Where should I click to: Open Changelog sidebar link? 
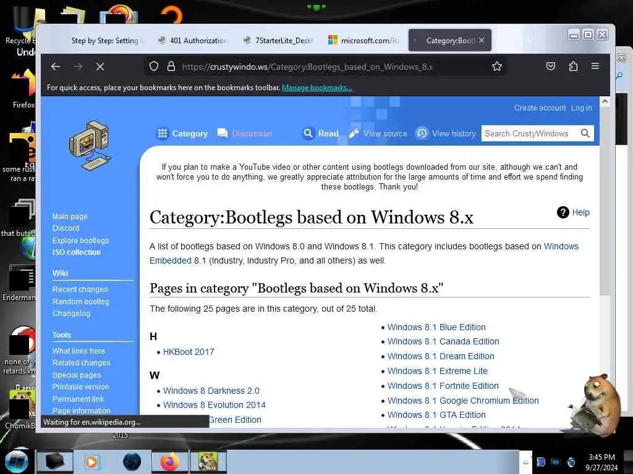point(71,313)
